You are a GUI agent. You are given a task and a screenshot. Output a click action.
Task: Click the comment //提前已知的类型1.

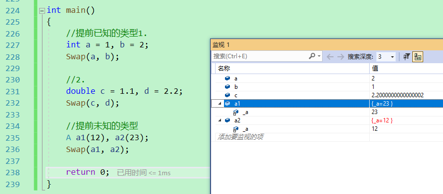click(x=107, y=34)
